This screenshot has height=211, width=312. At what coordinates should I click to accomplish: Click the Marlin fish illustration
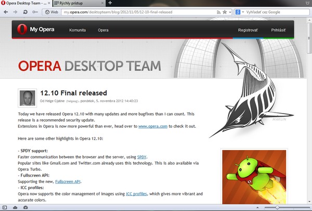(x=252, y=90)
